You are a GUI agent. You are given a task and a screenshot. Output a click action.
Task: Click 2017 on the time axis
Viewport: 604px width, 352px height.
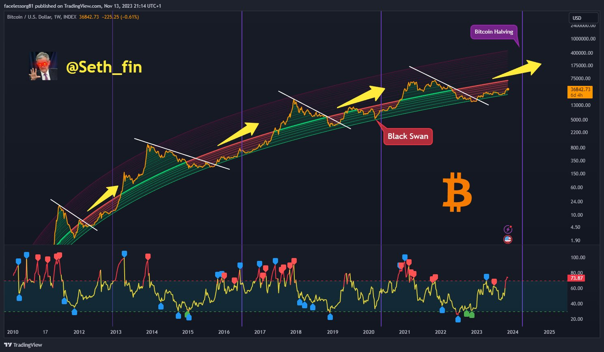260,332
